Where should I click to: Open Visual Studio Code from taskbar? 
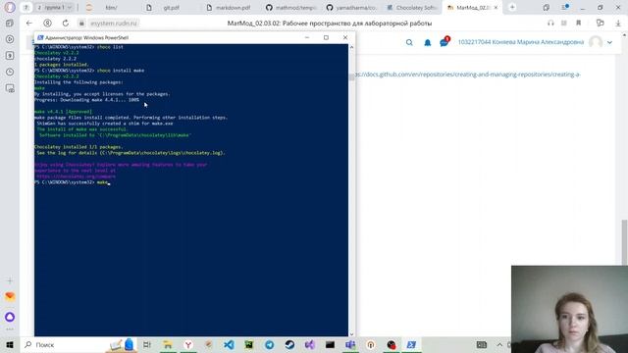229,344
